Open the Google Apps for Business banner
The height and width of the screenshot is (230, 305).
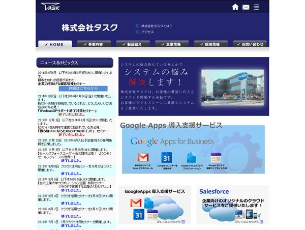193,150
